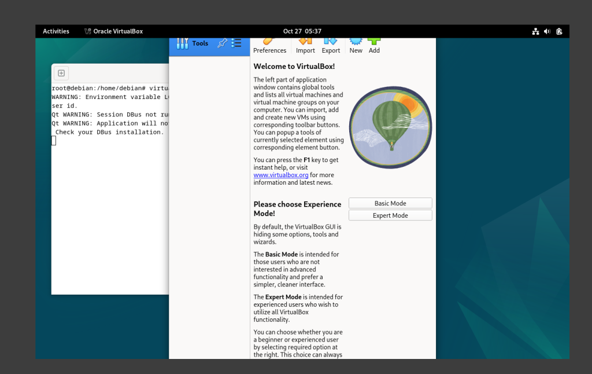Open the clock and calendar panel
The height and width of the screenshot is (374, 592).
pyautogui.click(x=302, y=31)
